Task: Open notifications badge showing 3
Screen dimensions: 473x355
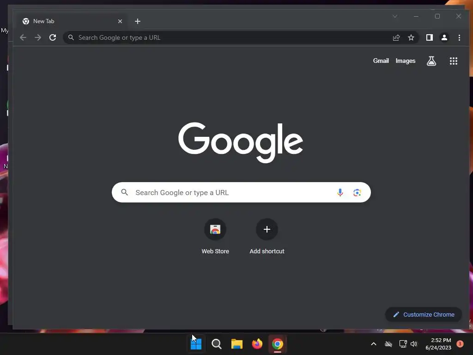Action: pyautogui.click(x=460, y=343)
